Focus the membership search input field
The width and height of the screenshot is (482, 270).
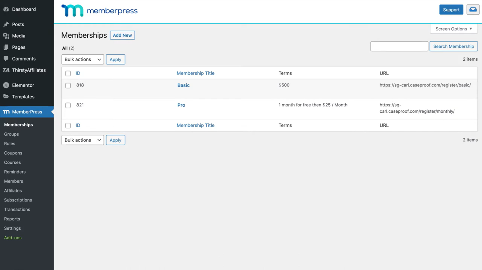pyautogui.click(x=399, y=46)
